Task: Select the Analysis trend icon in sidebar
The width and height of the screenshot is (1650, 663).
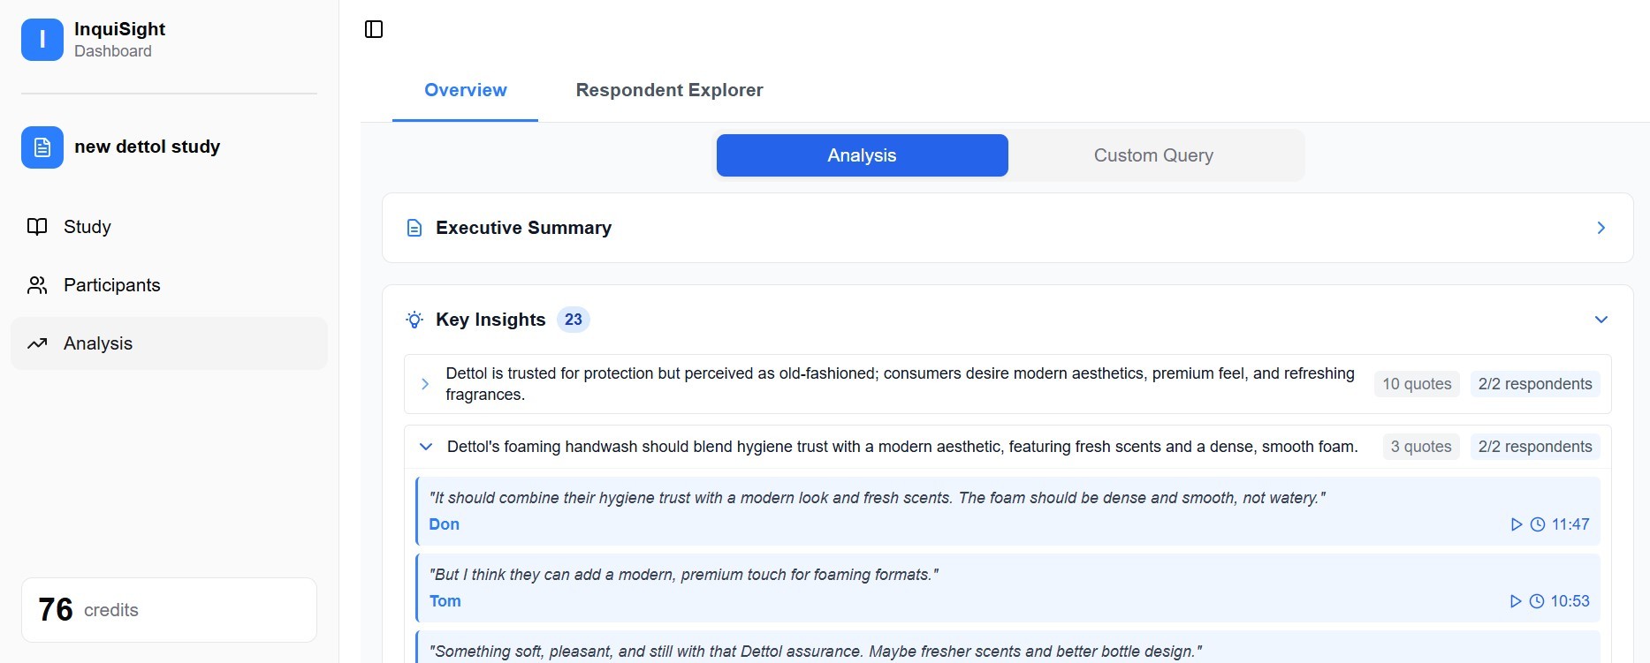Action: [x=37, y=343]
